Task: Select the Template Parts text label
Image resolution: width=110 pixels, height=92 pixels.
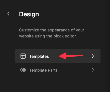Action: click(x=43, y=70)
